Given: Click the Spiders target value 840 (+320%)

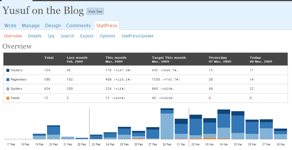Looking at the screenshot, I should coord(163,89).
